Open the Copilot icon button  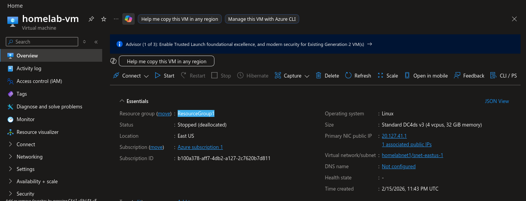pyautogui.click(x=129, y=19)
